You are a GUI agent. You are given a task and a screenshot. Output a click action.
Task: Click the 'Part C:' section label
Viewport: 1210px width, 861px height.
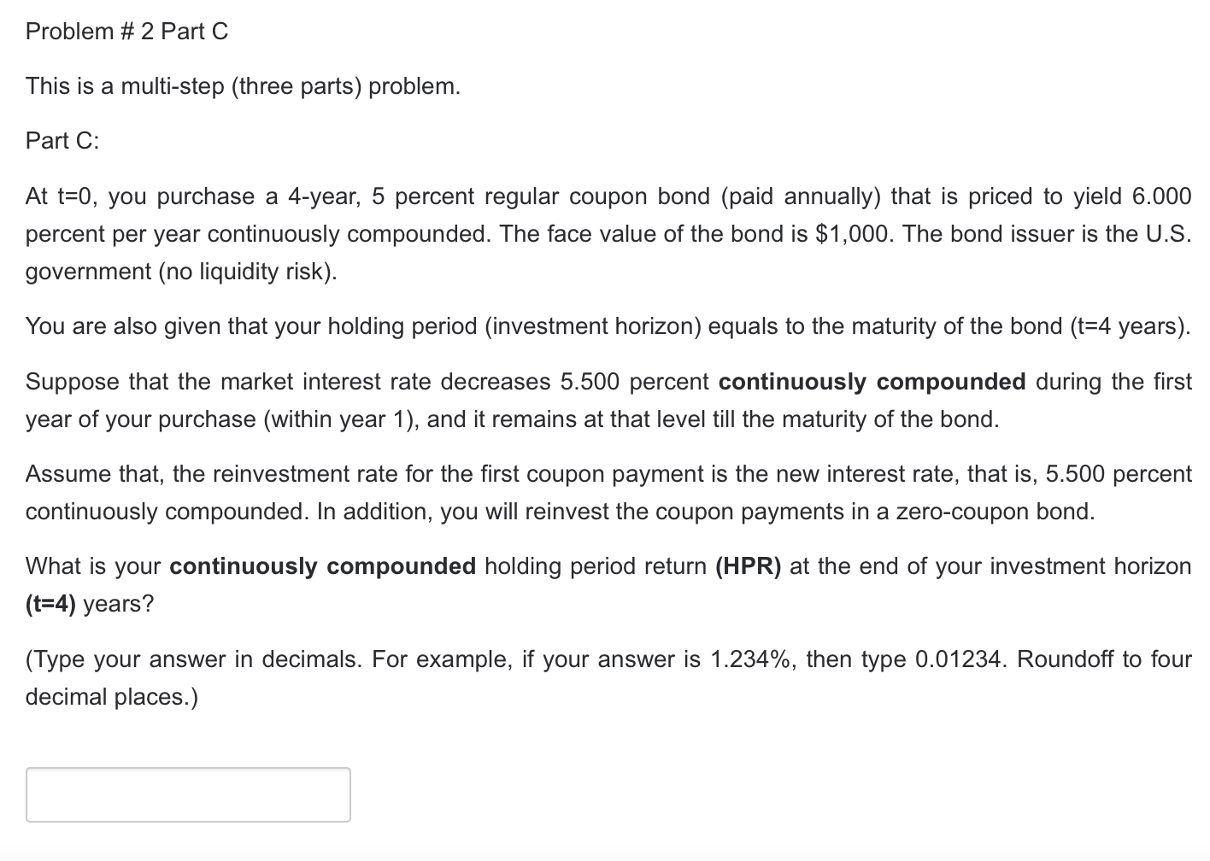pyautogui.click(x=62, y=139)
